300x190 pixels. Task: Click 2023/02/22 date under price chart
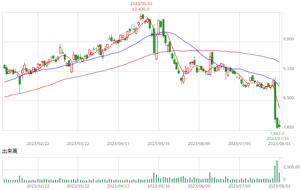click(x=38, y=144)
